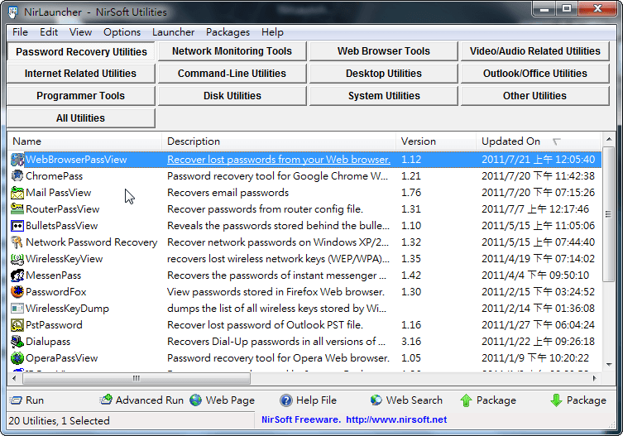Switch to System Utilities group
Screen dimensions: 623x436
coord(383,96)
